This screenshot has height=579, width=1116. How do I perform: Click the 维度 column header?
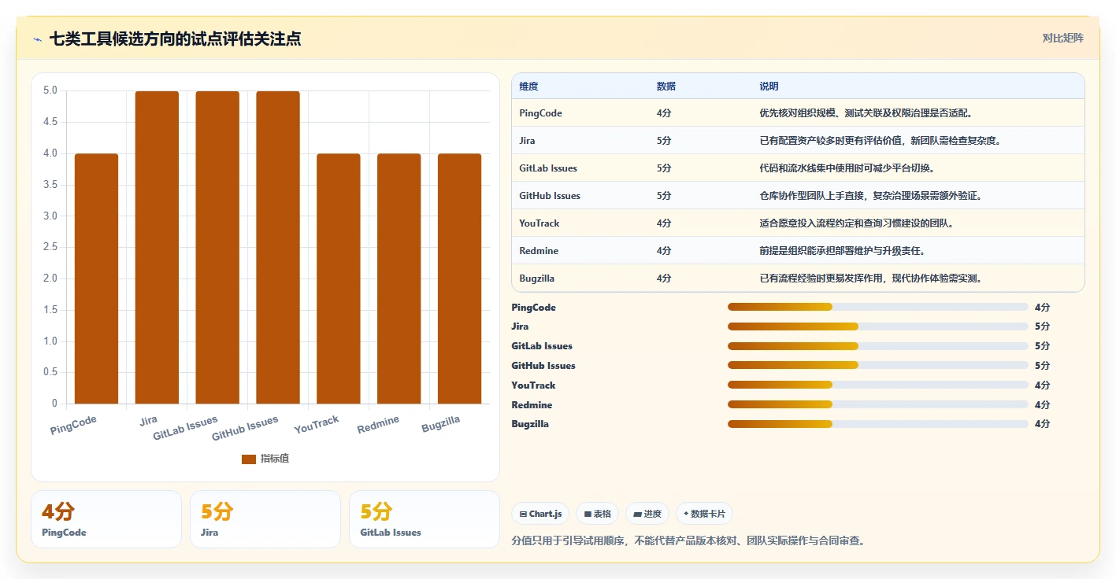coord(528,86)
